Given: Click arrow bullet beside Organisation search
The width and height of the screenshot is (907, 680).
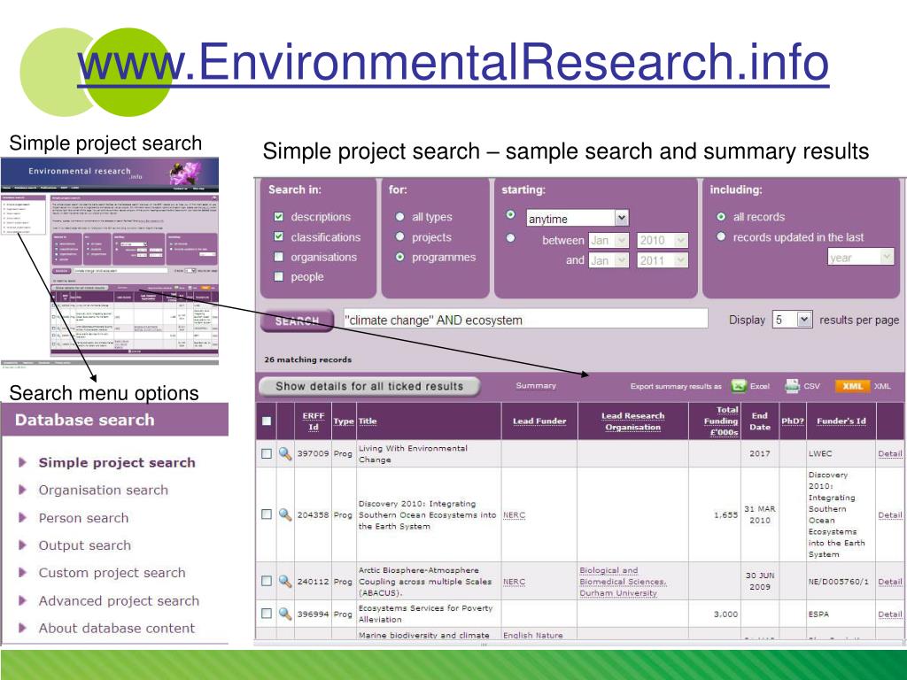Looking at the screenshot, I should click(x=23, y=490).
